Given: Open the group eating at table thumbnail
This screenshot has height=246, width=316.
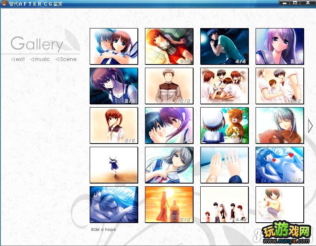Looking at the screenshot, I should point(224,86).
